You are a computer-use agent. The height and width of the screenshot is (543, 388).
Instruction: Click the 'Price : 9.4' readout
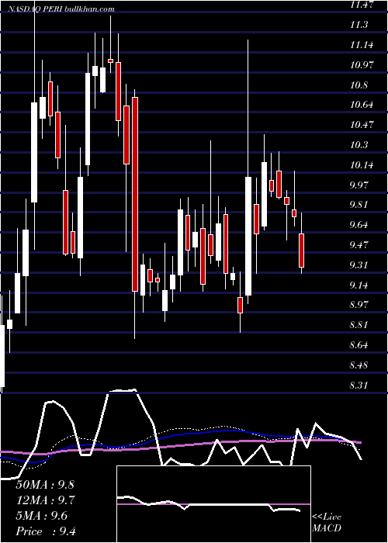tap(46, 531)
